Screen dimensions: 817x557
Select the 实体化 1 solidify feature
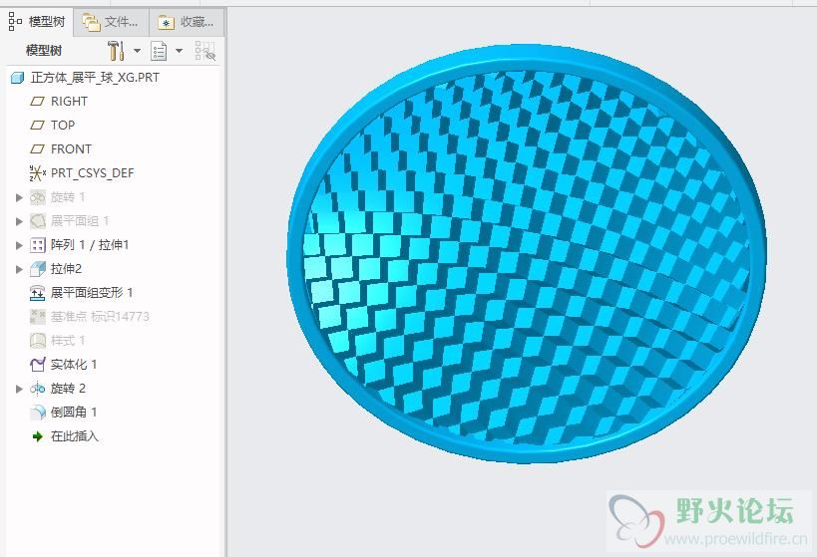pyautogui.click(x=74, y=365)
